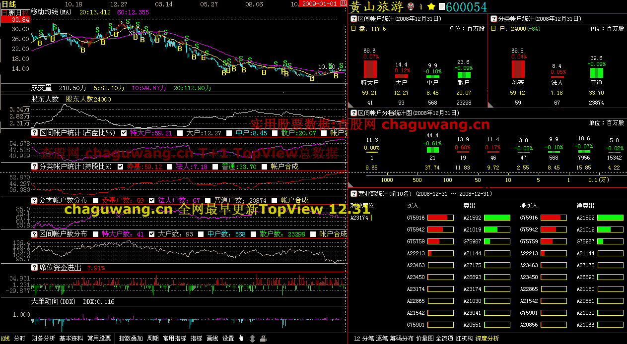Click the yellow star favorite icon
Screen dimensions: 627x344
click(x=431, y=6)
